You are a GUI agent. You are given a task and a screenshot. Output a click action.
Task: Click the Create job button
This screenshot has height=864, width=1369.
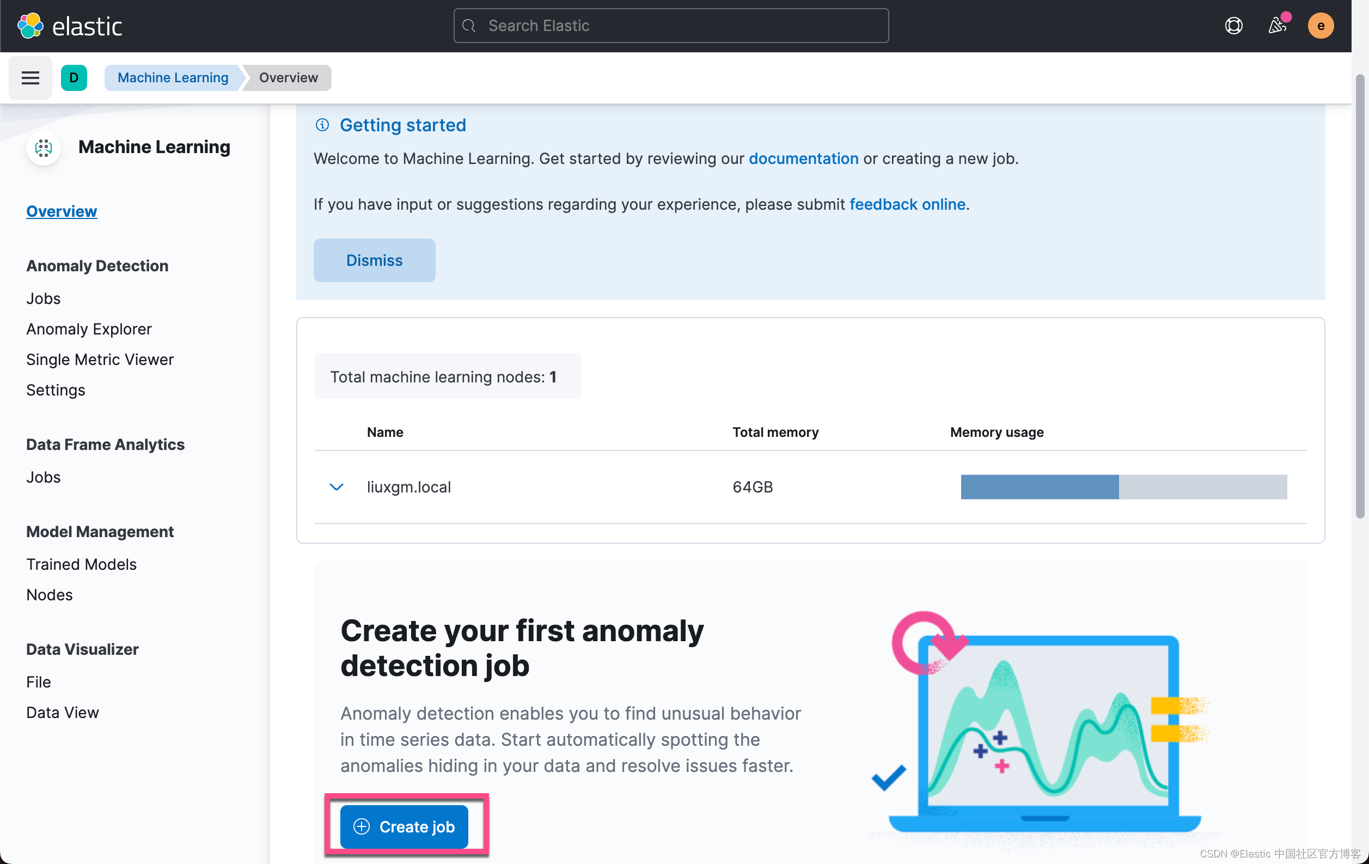point(404,826)
